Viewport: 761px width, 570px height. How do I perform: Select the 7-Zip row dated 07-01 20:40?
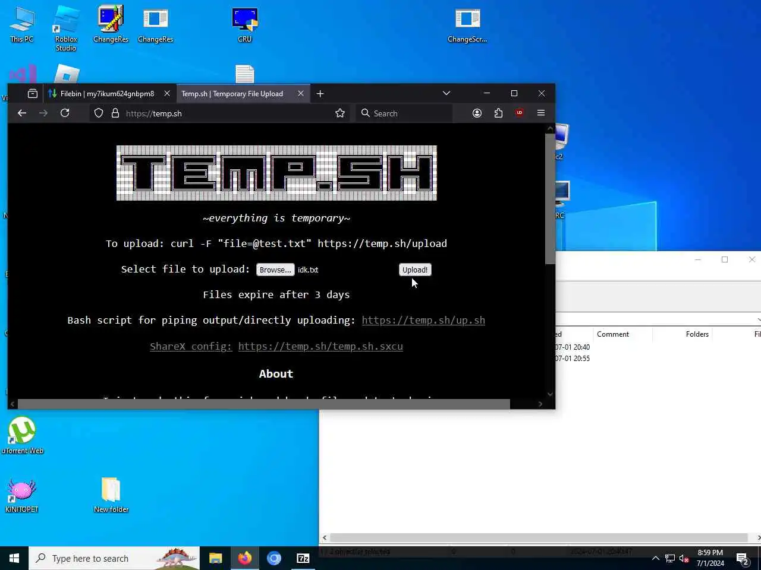pyautogui.click(x=573, y=347)
